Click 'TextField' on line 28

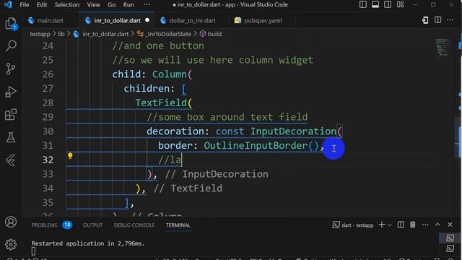(x=161, y=103)
